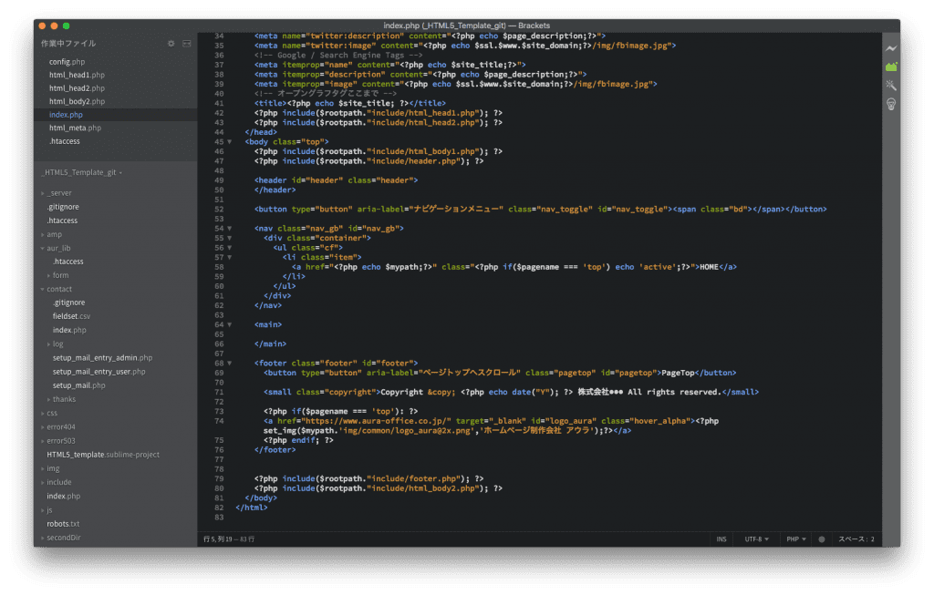Viewport: 934px width, 595px height.
Task: Open html_meta.php from working files list
Action: tap(75, 128)
